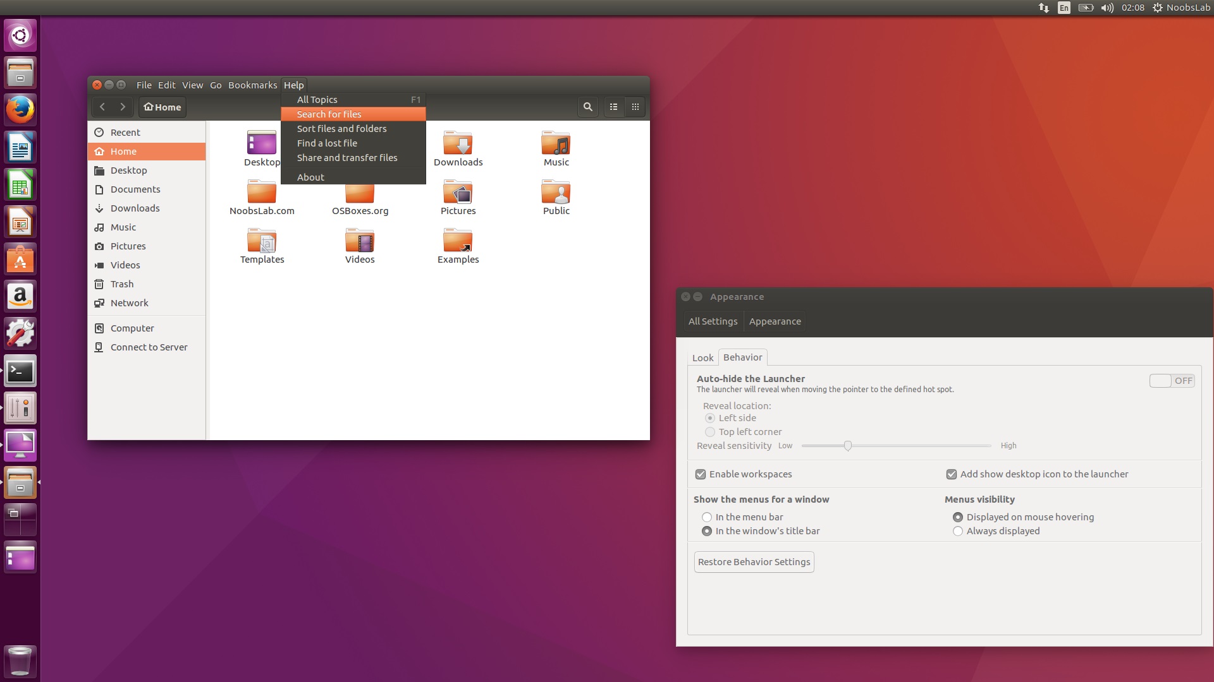Launch Firefox from the launcher
The width and height of the screenshot is (1214, 682).
point(20,110)
